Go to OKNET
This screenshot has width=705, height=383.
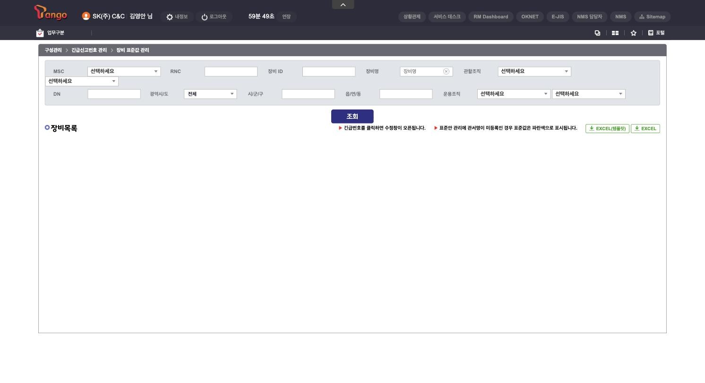(530, 17)
